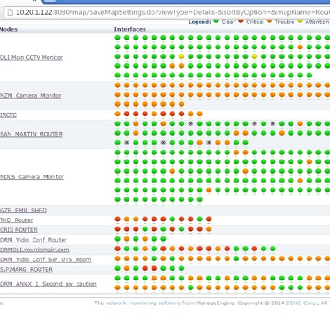Click the Attention status icon in the legend

click(300, 21)
